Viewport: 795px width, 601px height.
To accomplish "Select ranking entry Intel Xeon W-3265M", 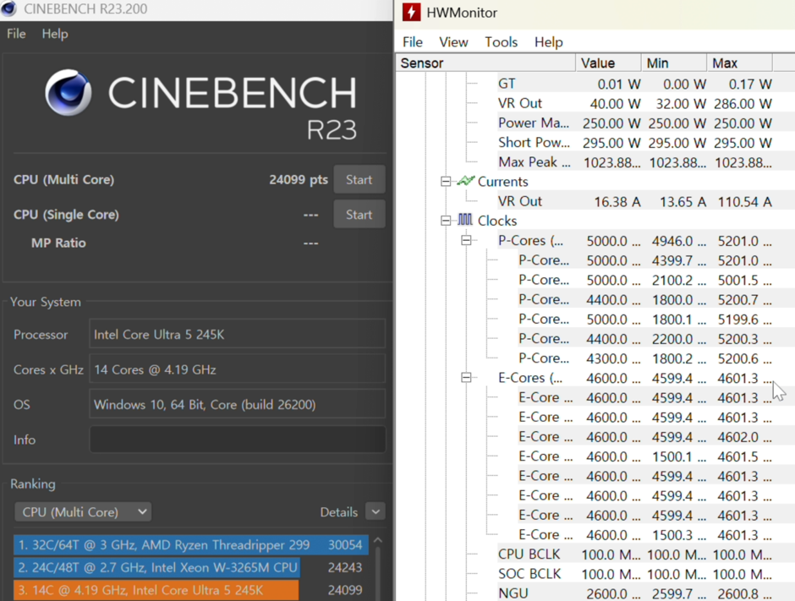I will [x=190, y=567].
